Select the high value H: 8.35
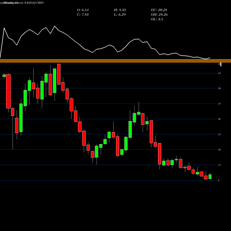231x231 pixels. point(120,10)
